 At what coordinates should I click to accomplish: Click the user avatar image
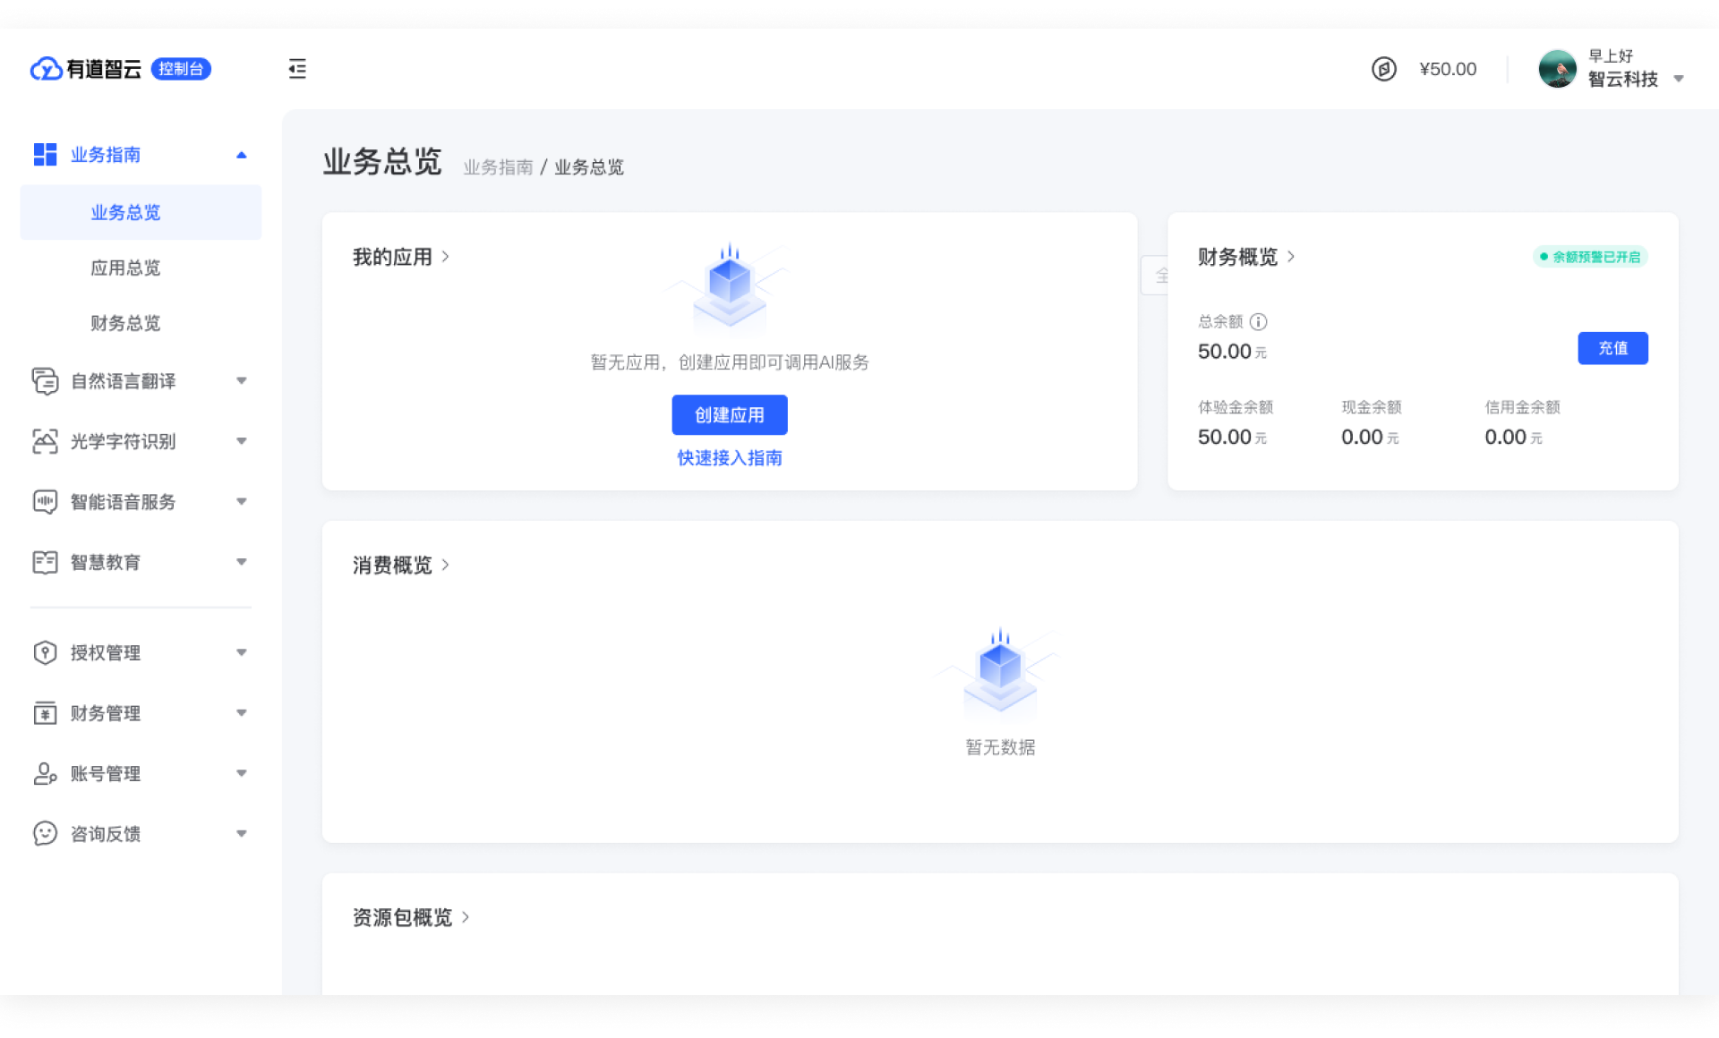[x=1557, y=69]
